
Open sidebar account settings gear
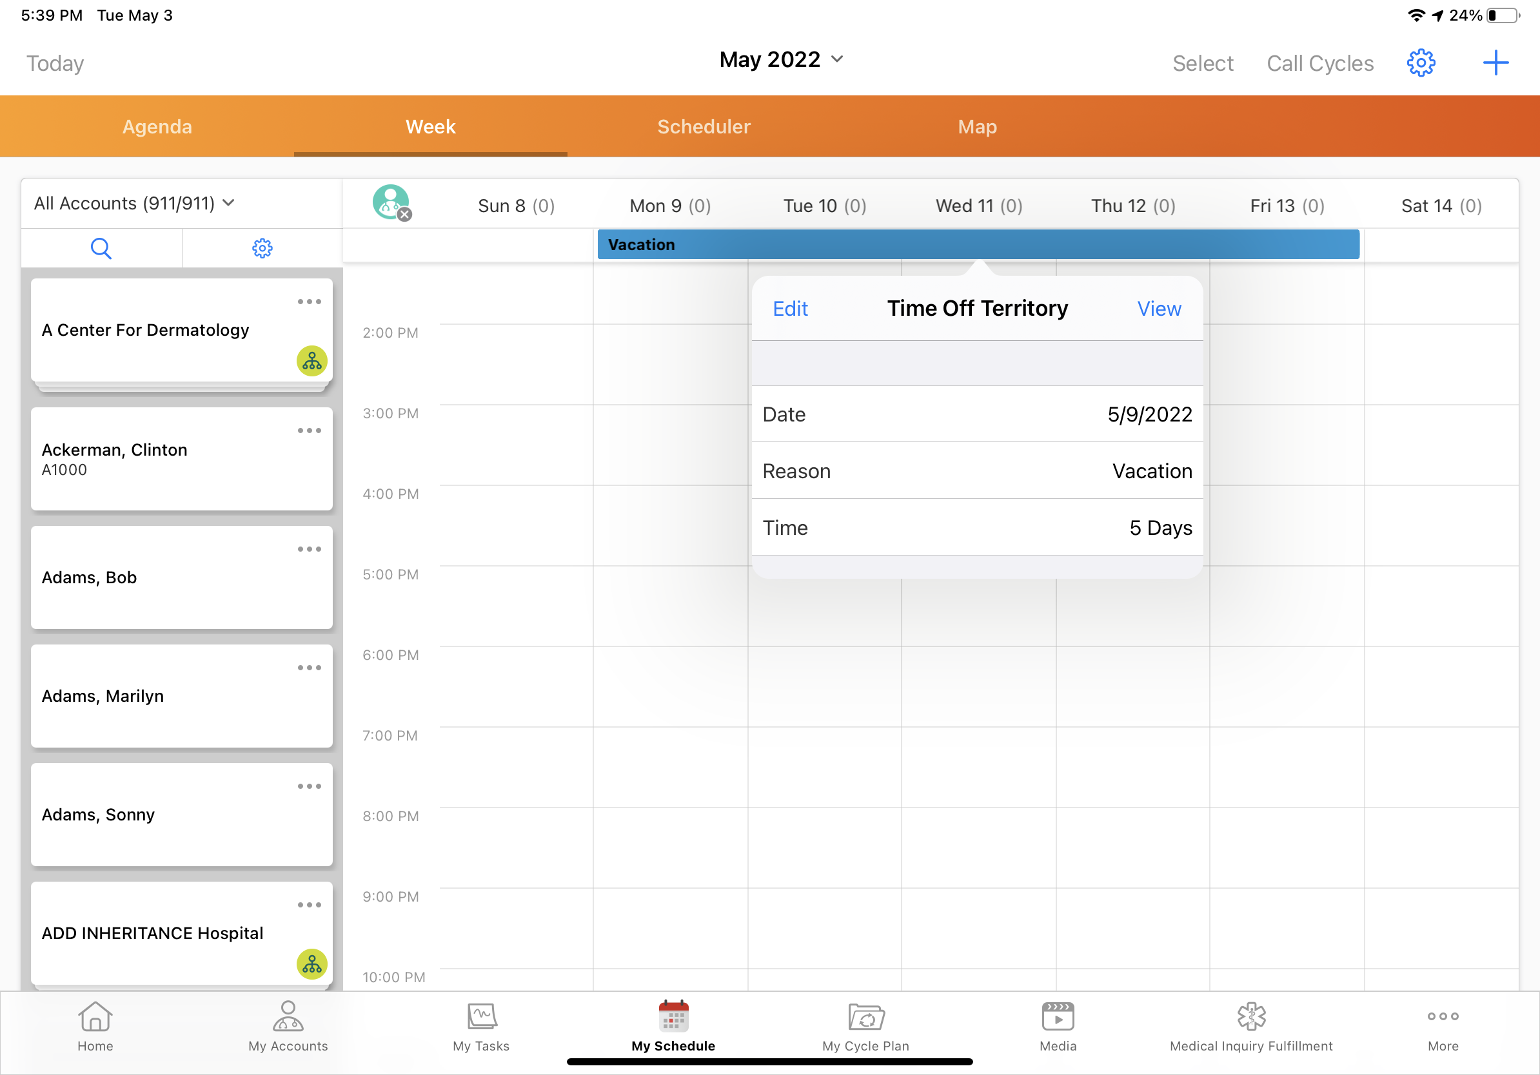tap(262, 247)
